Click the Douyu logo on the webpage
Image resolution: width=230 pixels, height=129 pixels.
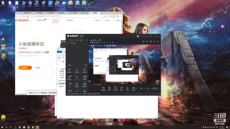coord(22,20)
